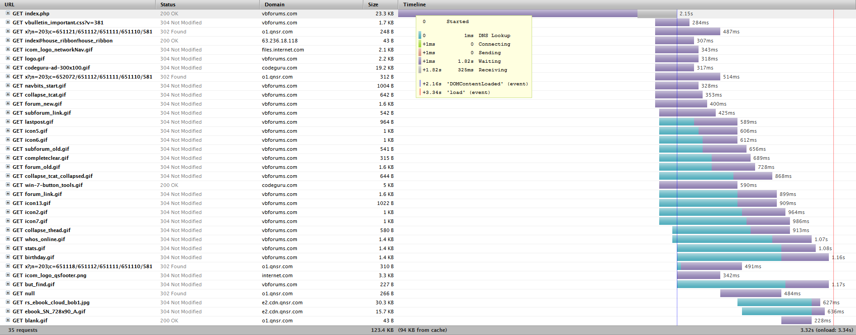The height and width of the screenshot is (335, 856).
Task: Click the 3.32s (onload: 3.34s) summary
Action: tap(827, 330)
